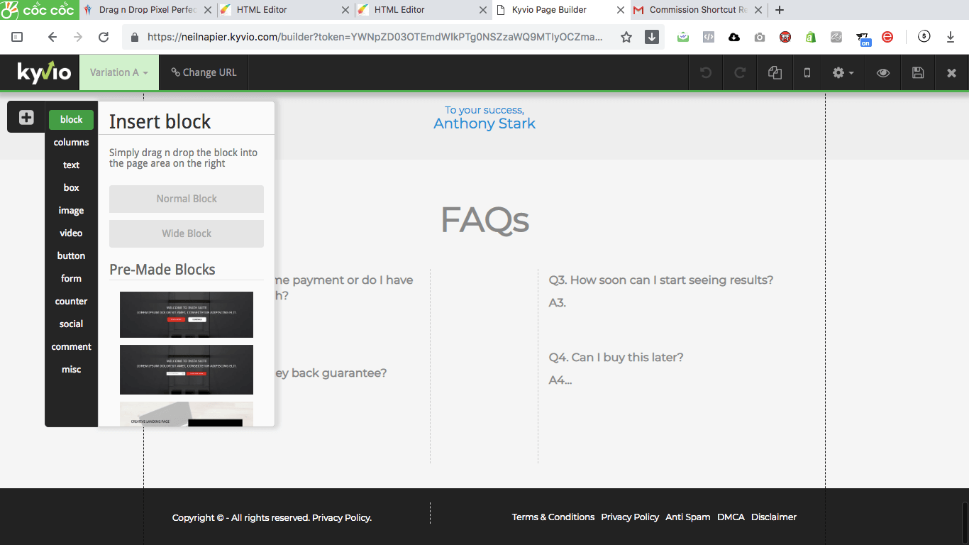The width and height of the screenshot is (969, 545).
Task: Click the camera screenshot extension icon
Action: click(760, 37)
